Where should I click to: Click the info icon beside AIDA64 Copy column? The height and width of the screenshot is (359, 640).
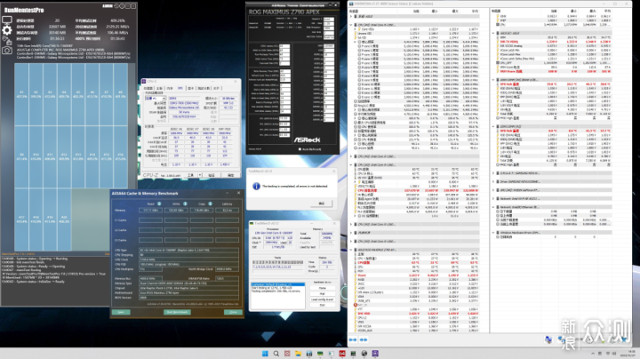(x=210, y=203)
